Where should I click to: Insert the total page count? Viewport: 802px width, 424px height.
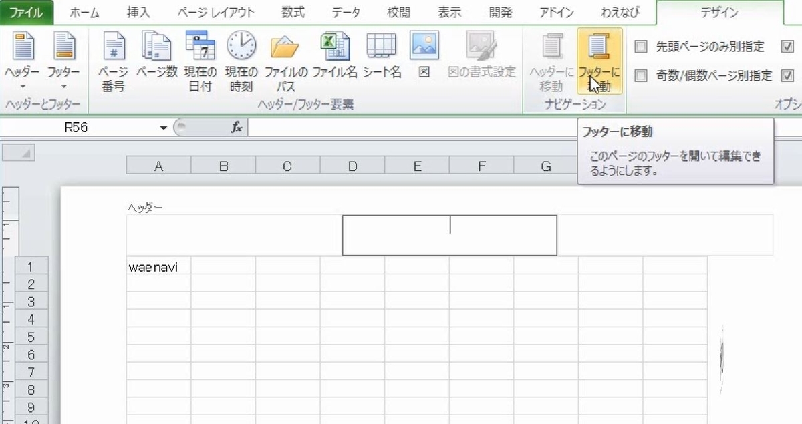(156, 57)
